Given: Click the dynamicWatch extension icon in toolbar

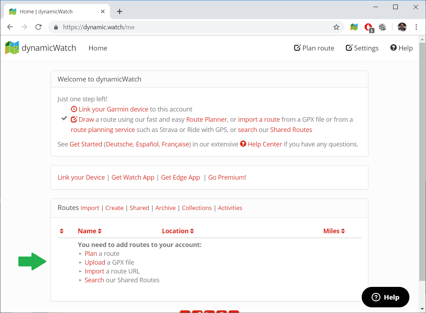Looking at the screenshot, I should [x=354, y=27].
